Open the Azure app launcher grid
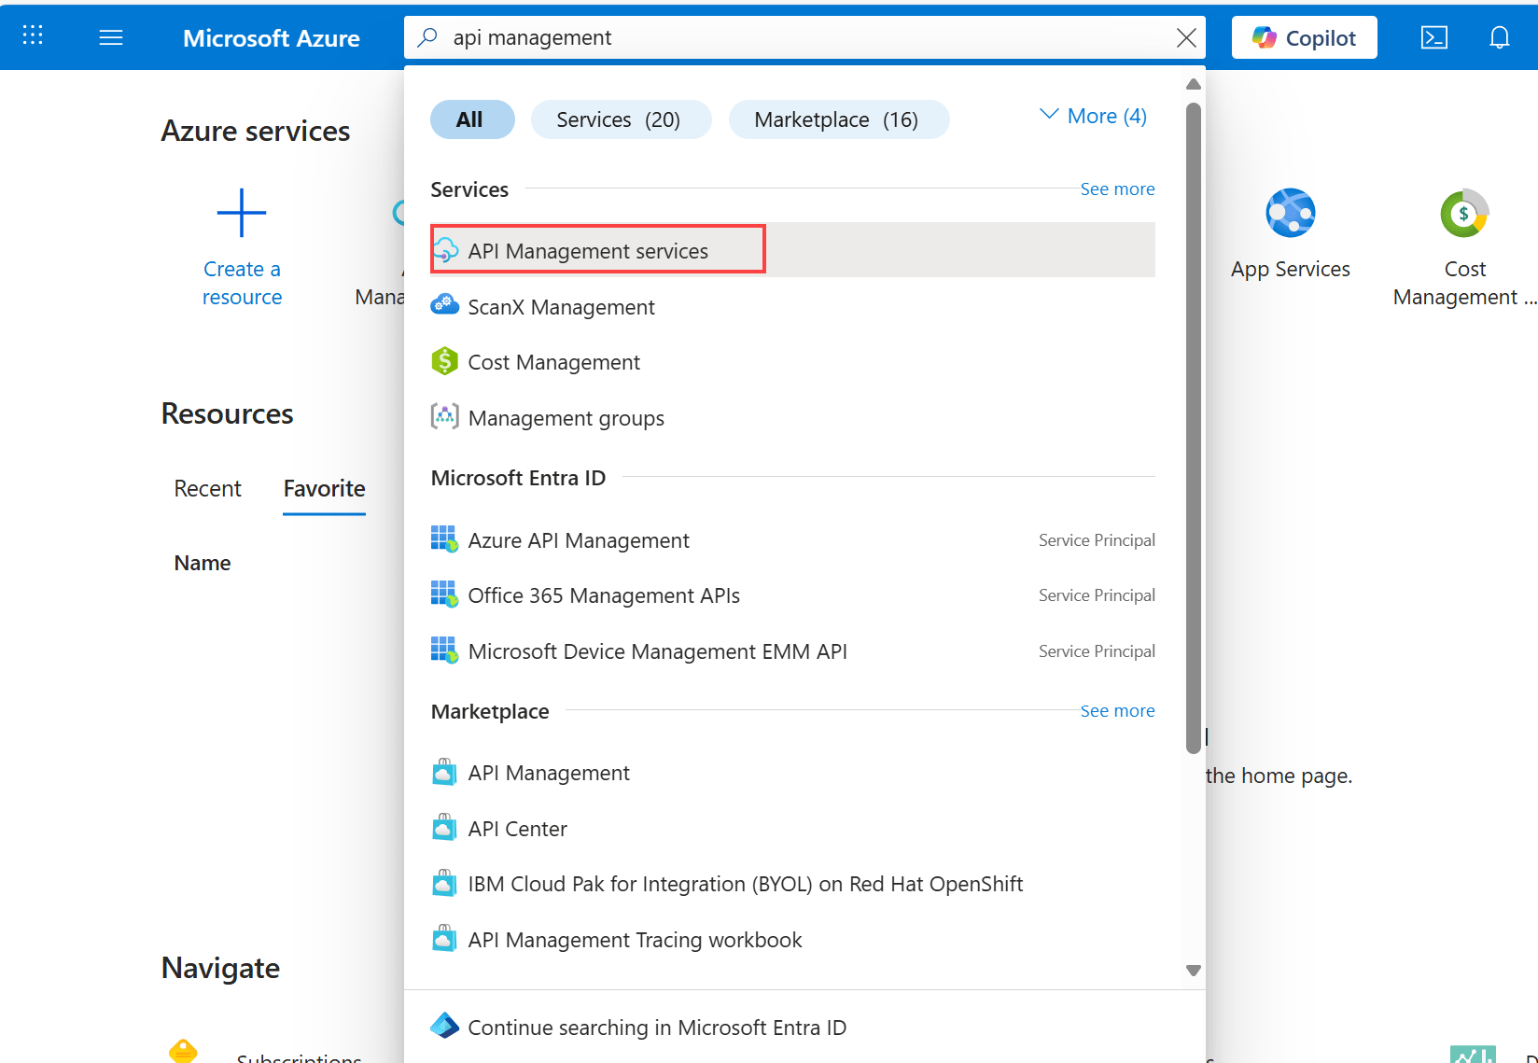Viewport: 1538px width, 1063px height. [x=32, y=35]
